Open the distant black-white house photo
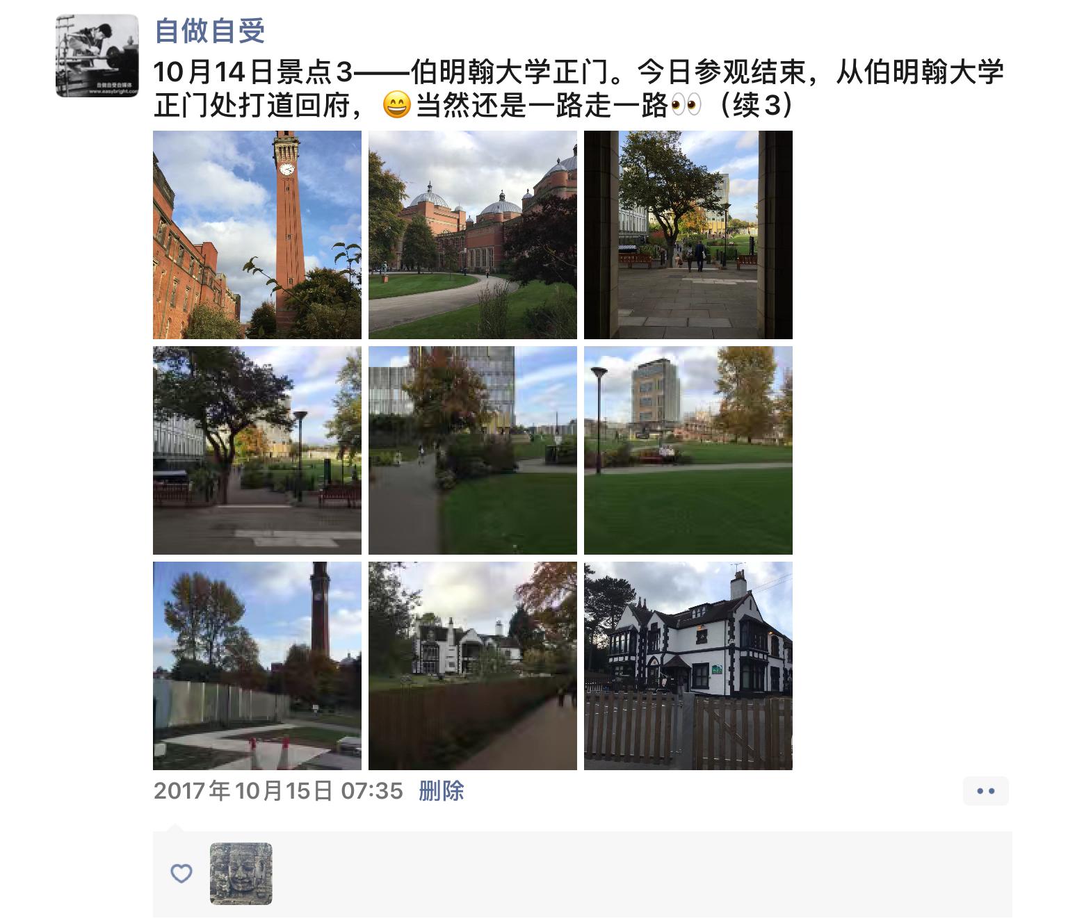The width and height of the screenshot is (1068, 921). click(x=473, y=666)
